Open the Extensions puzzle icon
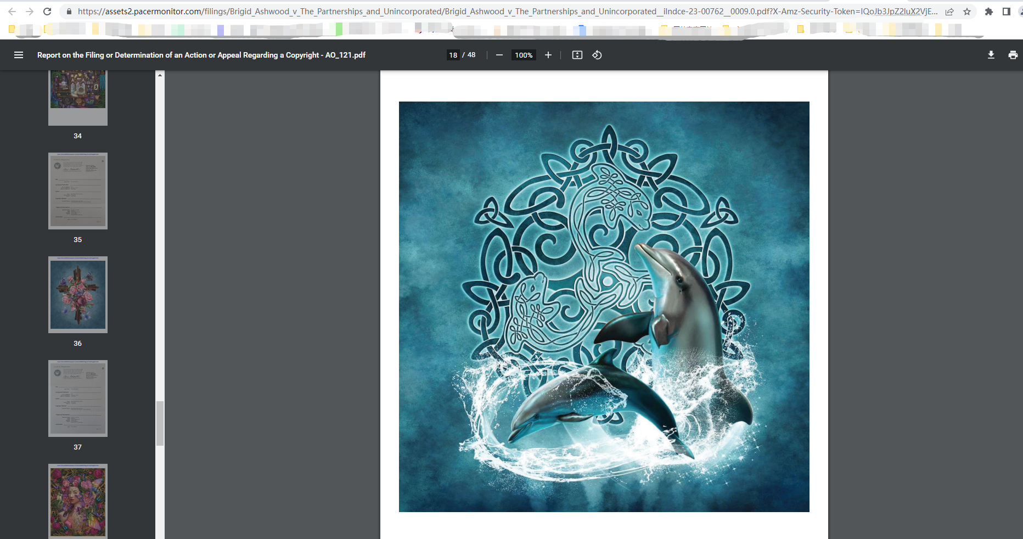The width and height of the screenshot is (1023, 539). pos(989,12)
